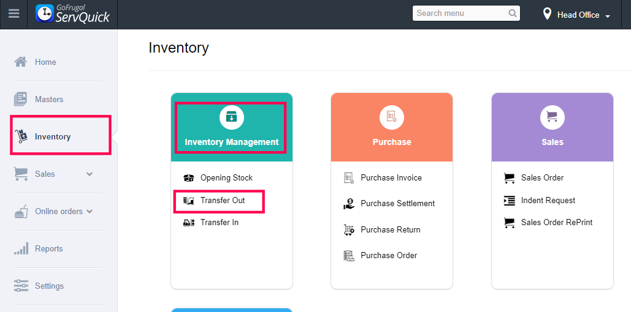Click the hamburger menu icon
The image size is (631, 312).
pyautogui.click(x=13, y=14)
